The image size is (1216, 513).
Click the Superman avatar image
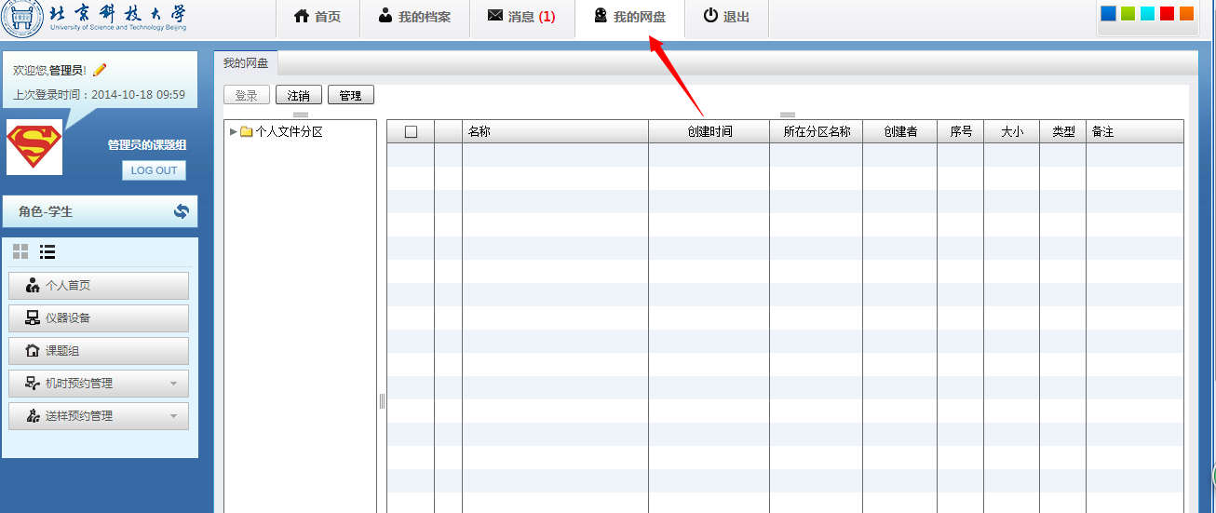[x=34, y=147]
